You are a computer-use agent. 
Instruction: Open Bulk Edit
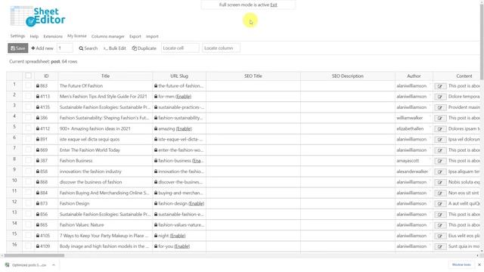115,48
